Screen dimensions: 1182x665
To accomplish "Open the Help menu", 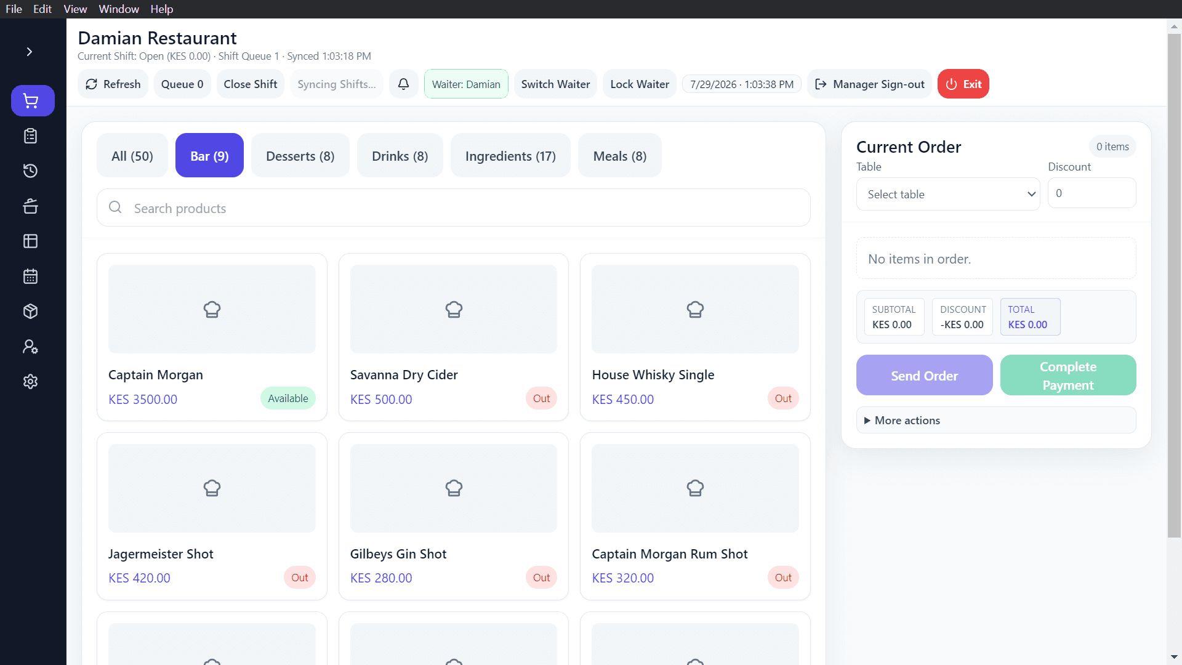I will pyautogui.click(x=162, y=9).
